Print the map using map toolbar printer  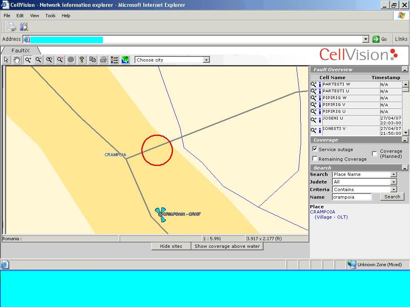(x=103, y=60)
